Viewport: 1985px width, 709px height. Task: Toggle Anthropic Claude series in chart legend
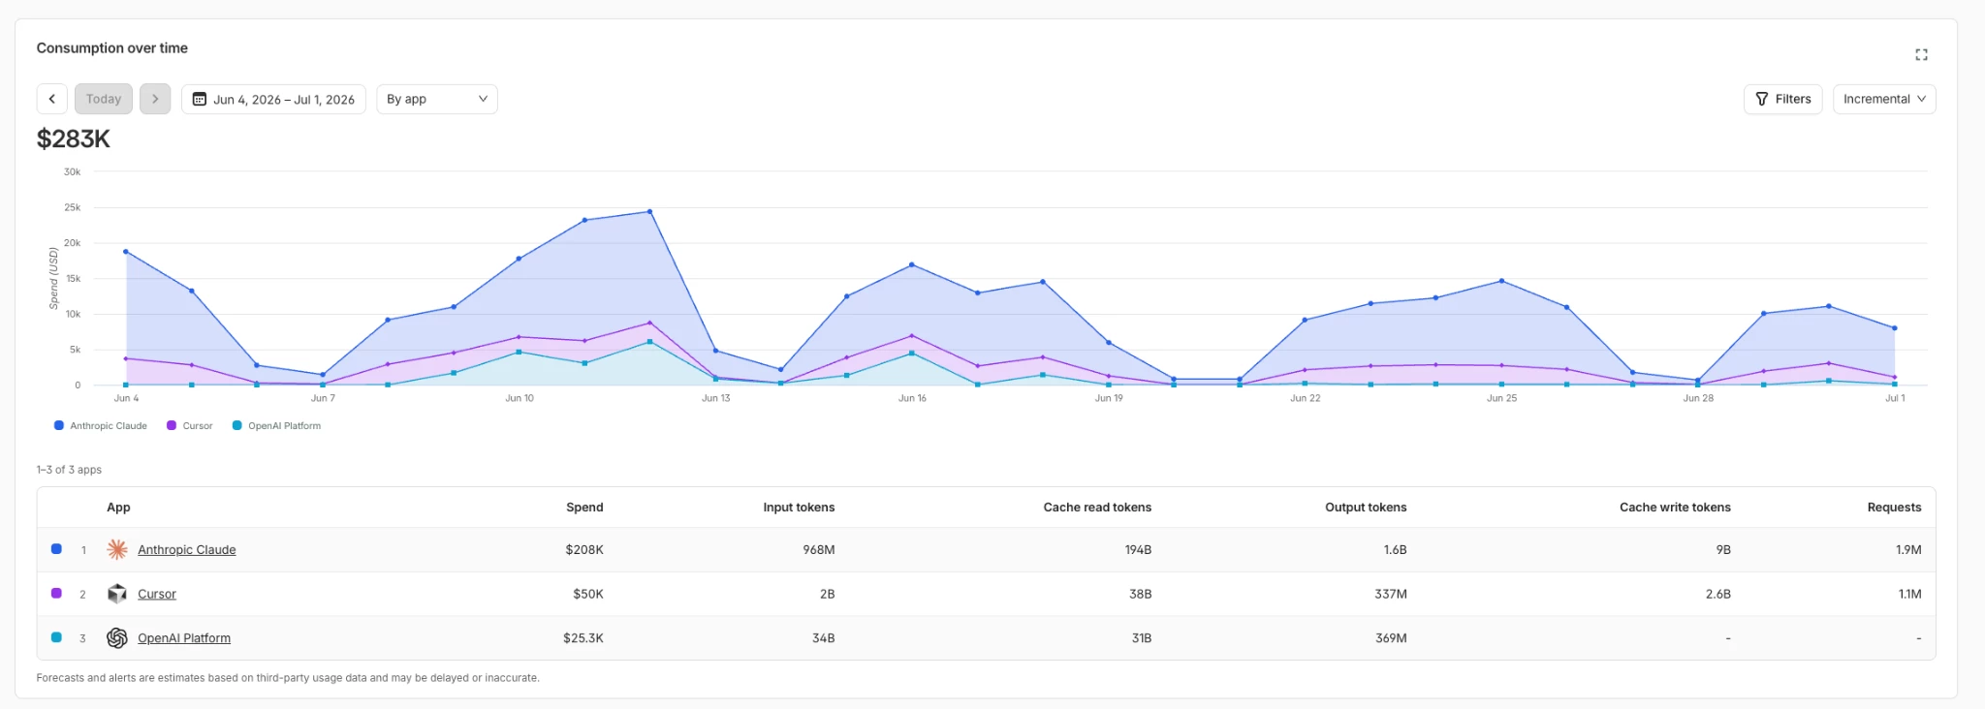pyautogui.click(x=101, y=425)
